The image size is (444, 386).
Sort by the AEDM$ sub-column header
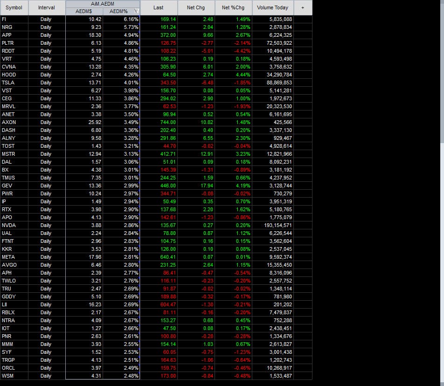pos(84,11)
